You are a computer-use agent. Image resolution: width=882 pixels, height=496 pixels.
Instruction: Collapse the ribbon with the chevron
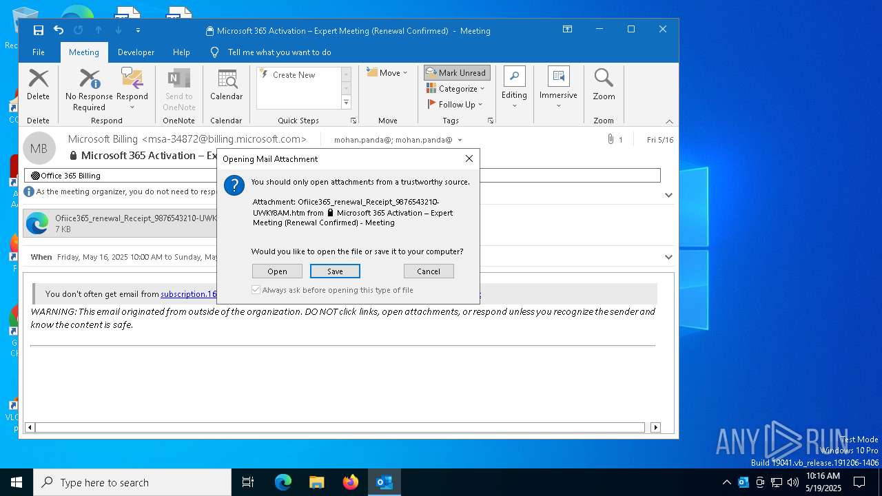pos(669,121)
